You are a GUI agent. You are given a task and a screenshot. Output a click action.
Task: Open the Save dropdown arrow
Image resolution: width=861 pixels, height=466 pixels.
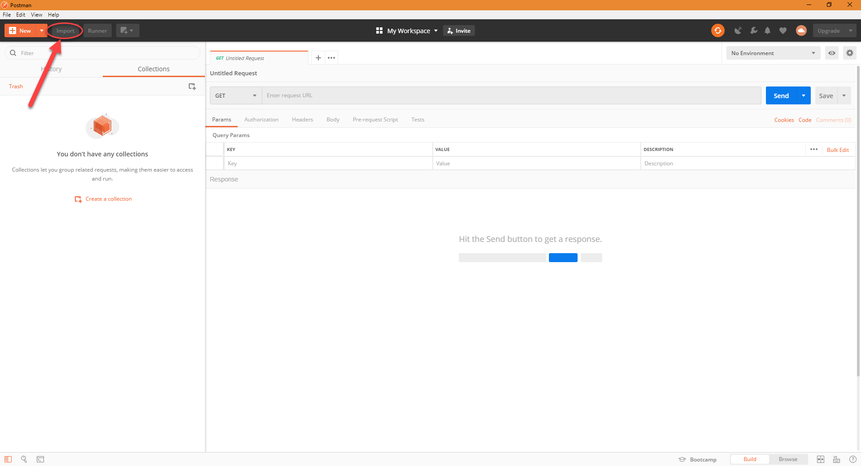click(x=844, y=95)
